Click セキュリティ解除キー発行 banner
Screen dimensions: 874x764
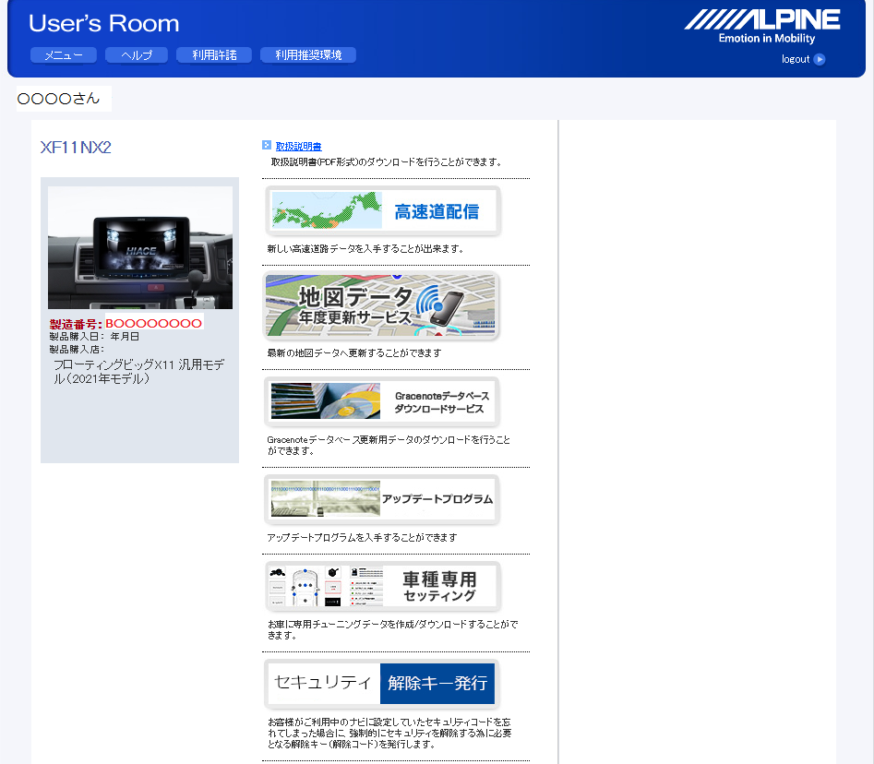tap(382, 684)
